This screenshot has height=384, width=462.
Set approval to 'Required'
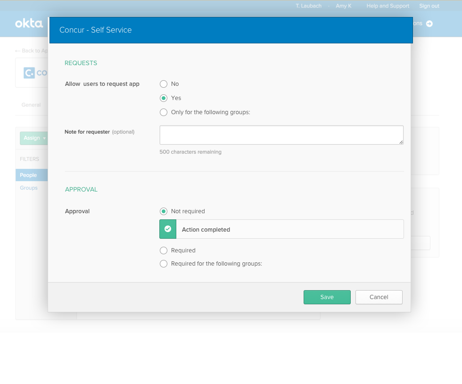coord(164,250)
